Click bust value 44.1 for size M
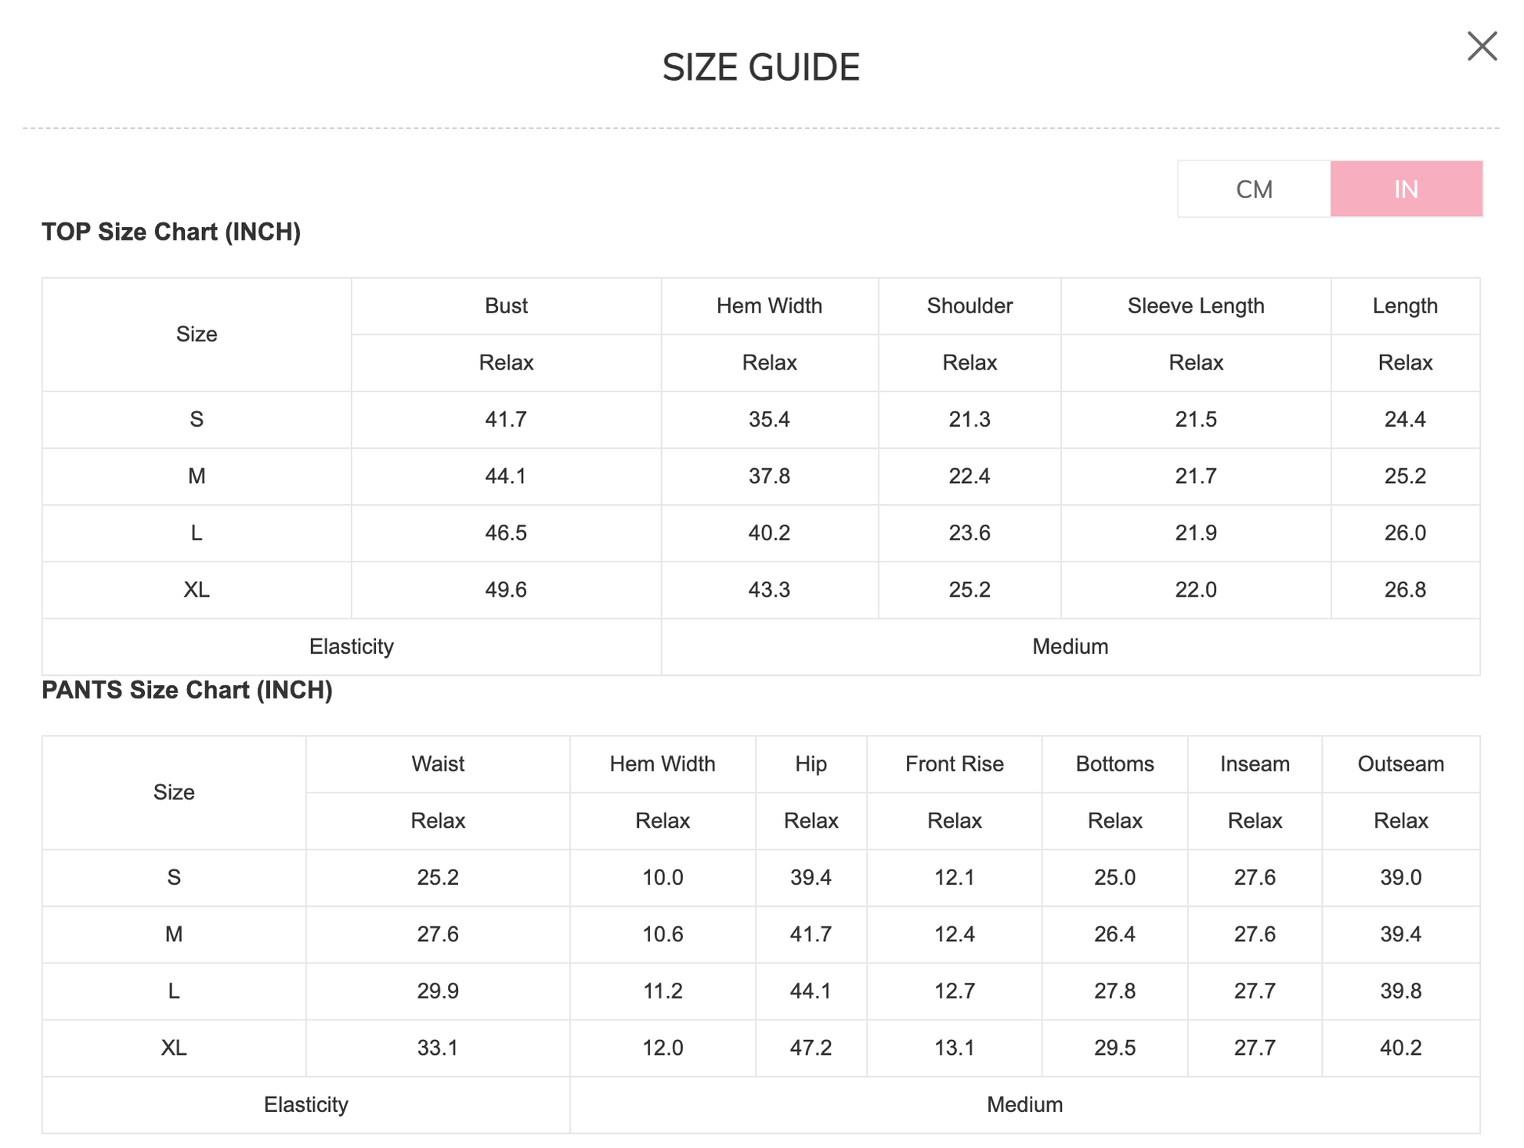This screenshot has width=1524, height=1148. tap(506, 476)
